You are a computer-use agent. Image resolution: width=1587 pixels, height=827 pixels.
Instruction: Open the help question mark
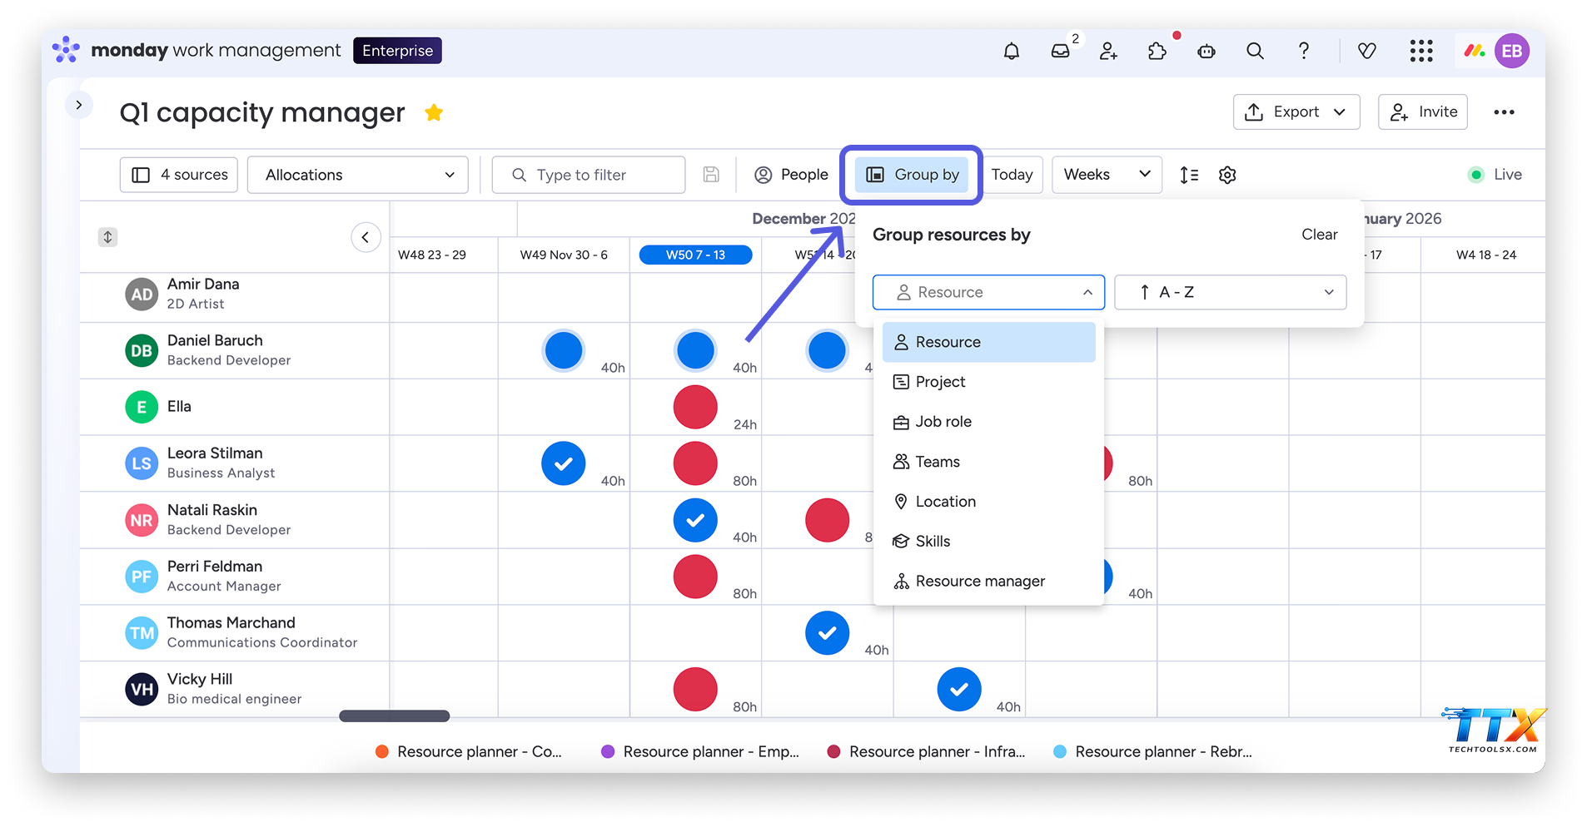(x=1304, y=52)
